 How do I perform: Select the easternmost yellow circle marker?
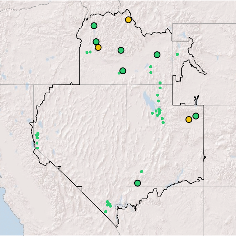coord(189,119)
